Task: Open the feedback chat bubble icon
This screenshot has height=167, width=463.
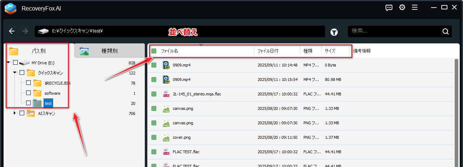Action: 389,8
